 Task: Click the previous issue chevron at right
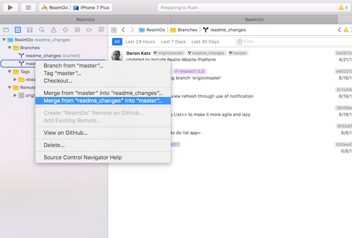tap(340, 30)
